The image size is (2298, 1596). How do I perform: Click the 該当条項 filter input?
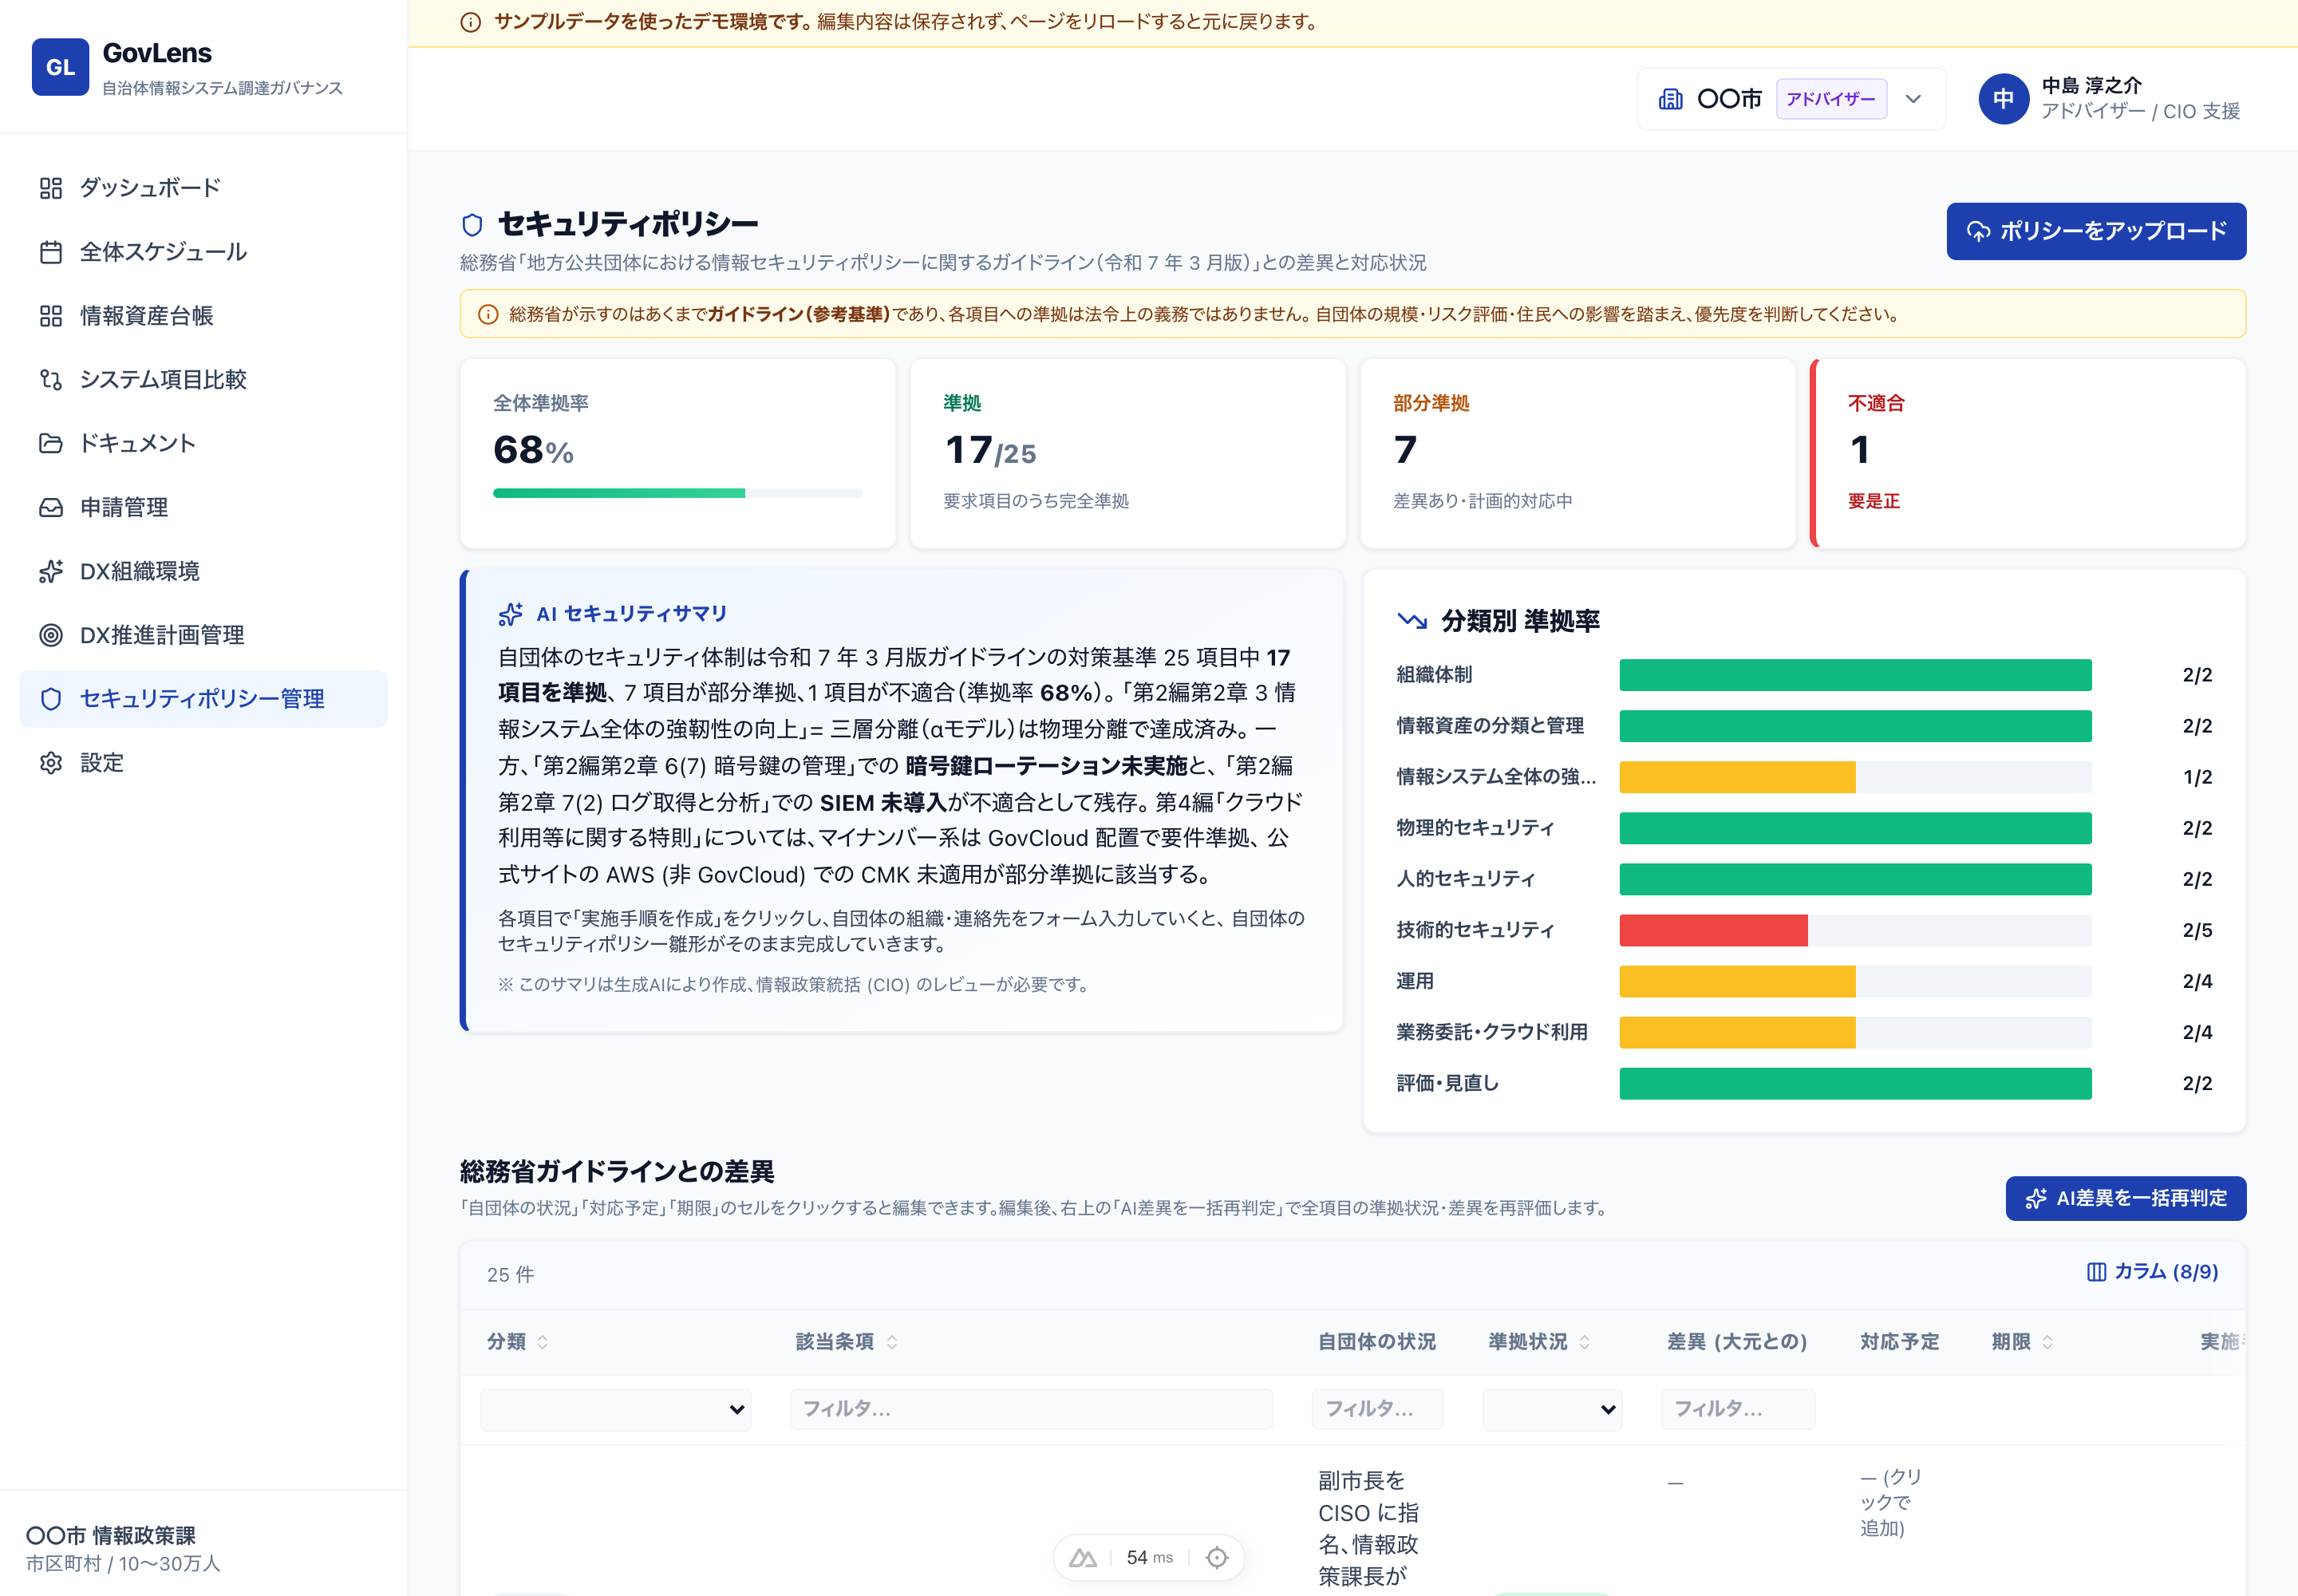(1031, 1410)
